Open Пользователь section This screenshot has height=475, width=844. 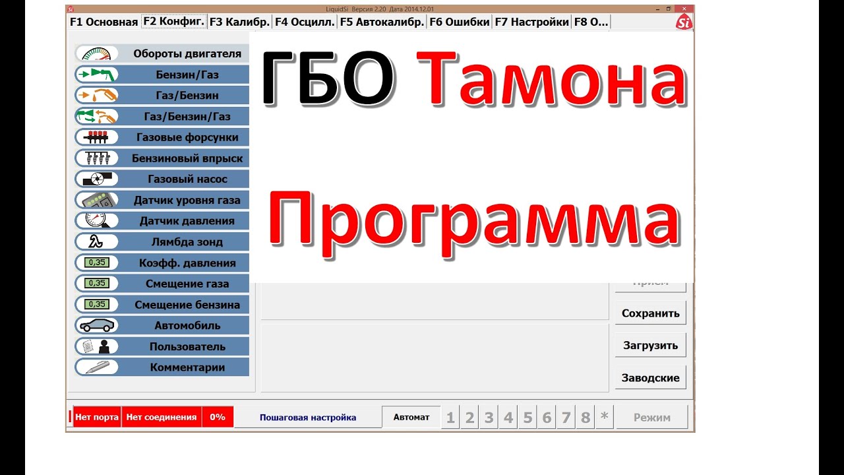point(162,346)
